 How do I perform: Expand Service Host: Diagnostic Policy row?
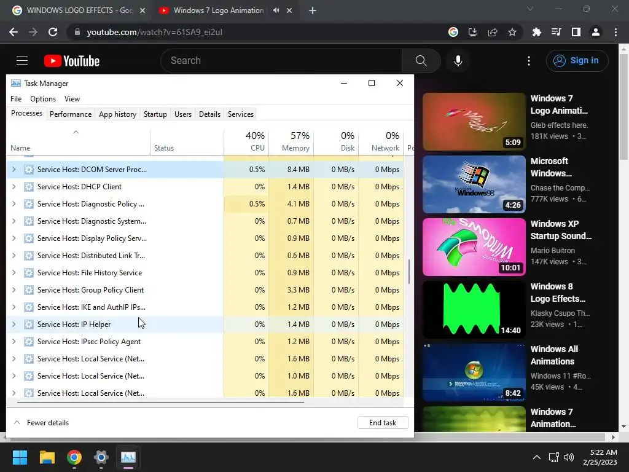coord(14,204)
